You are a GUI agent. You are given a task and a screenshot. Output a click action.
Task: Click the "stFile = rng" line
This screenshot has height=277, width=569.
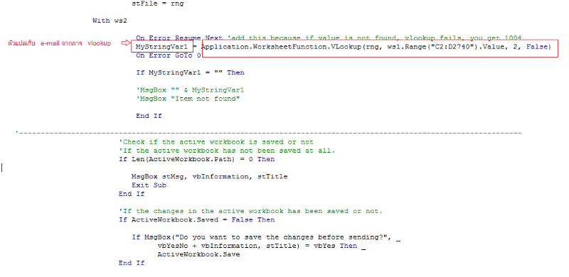point(158,4)
